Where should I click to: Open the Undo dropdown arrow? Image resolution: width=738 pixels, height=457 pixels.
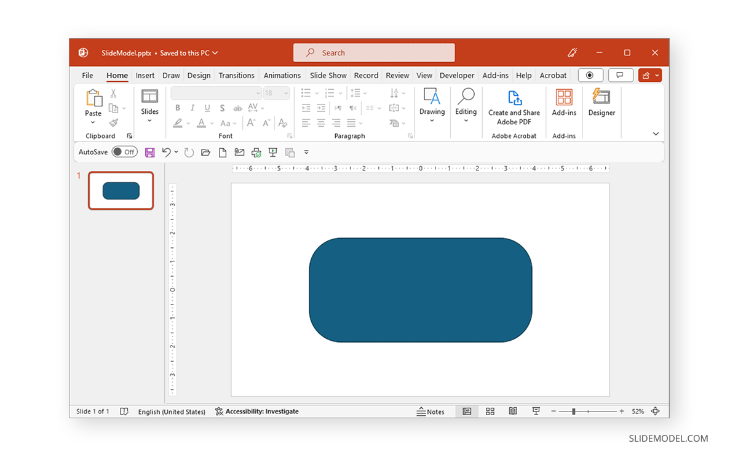(x=176, y=152)
